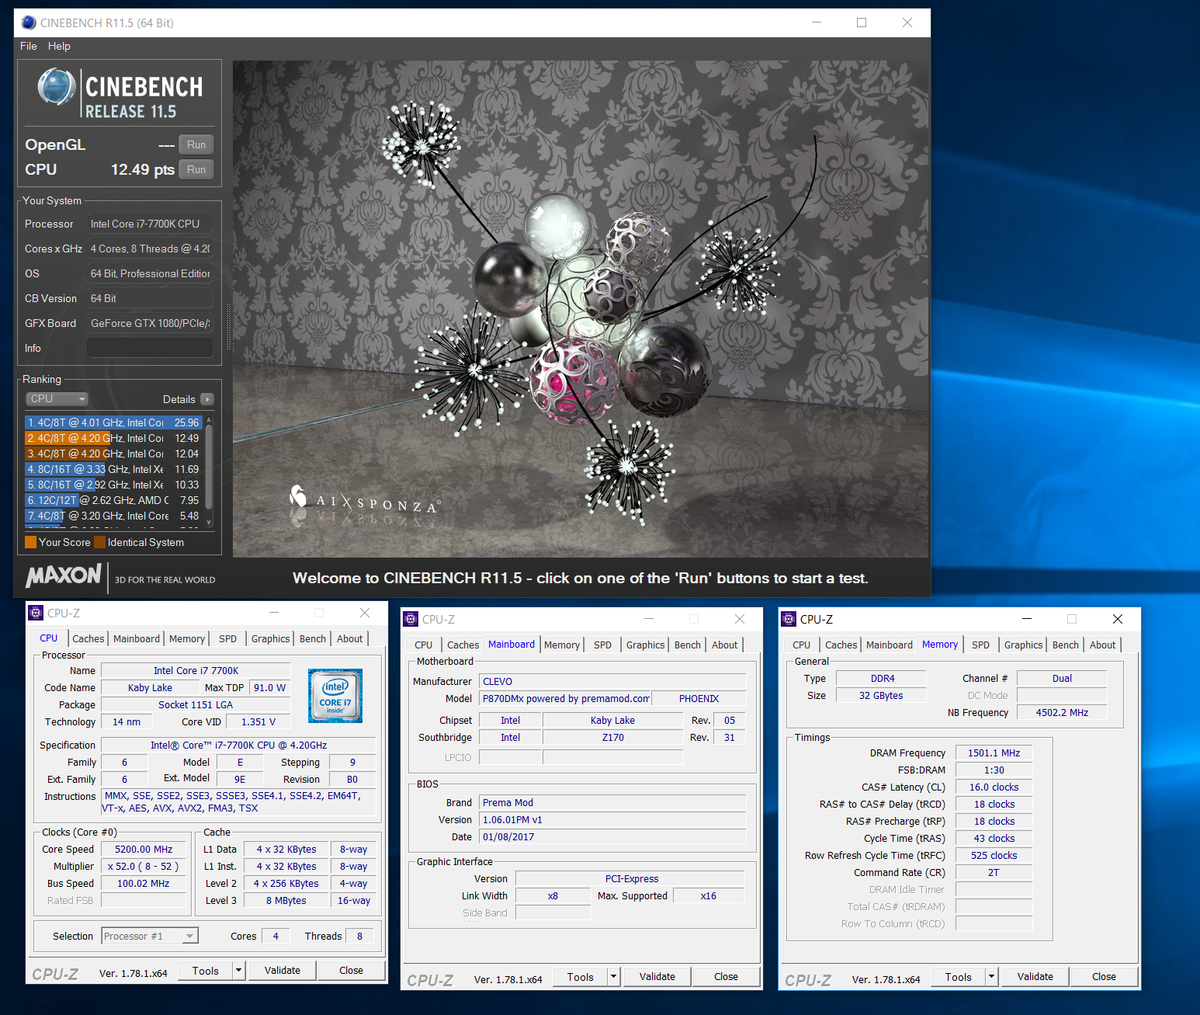
Task: Switch to SPD tab in CPU window
Action: click(227, 638)
